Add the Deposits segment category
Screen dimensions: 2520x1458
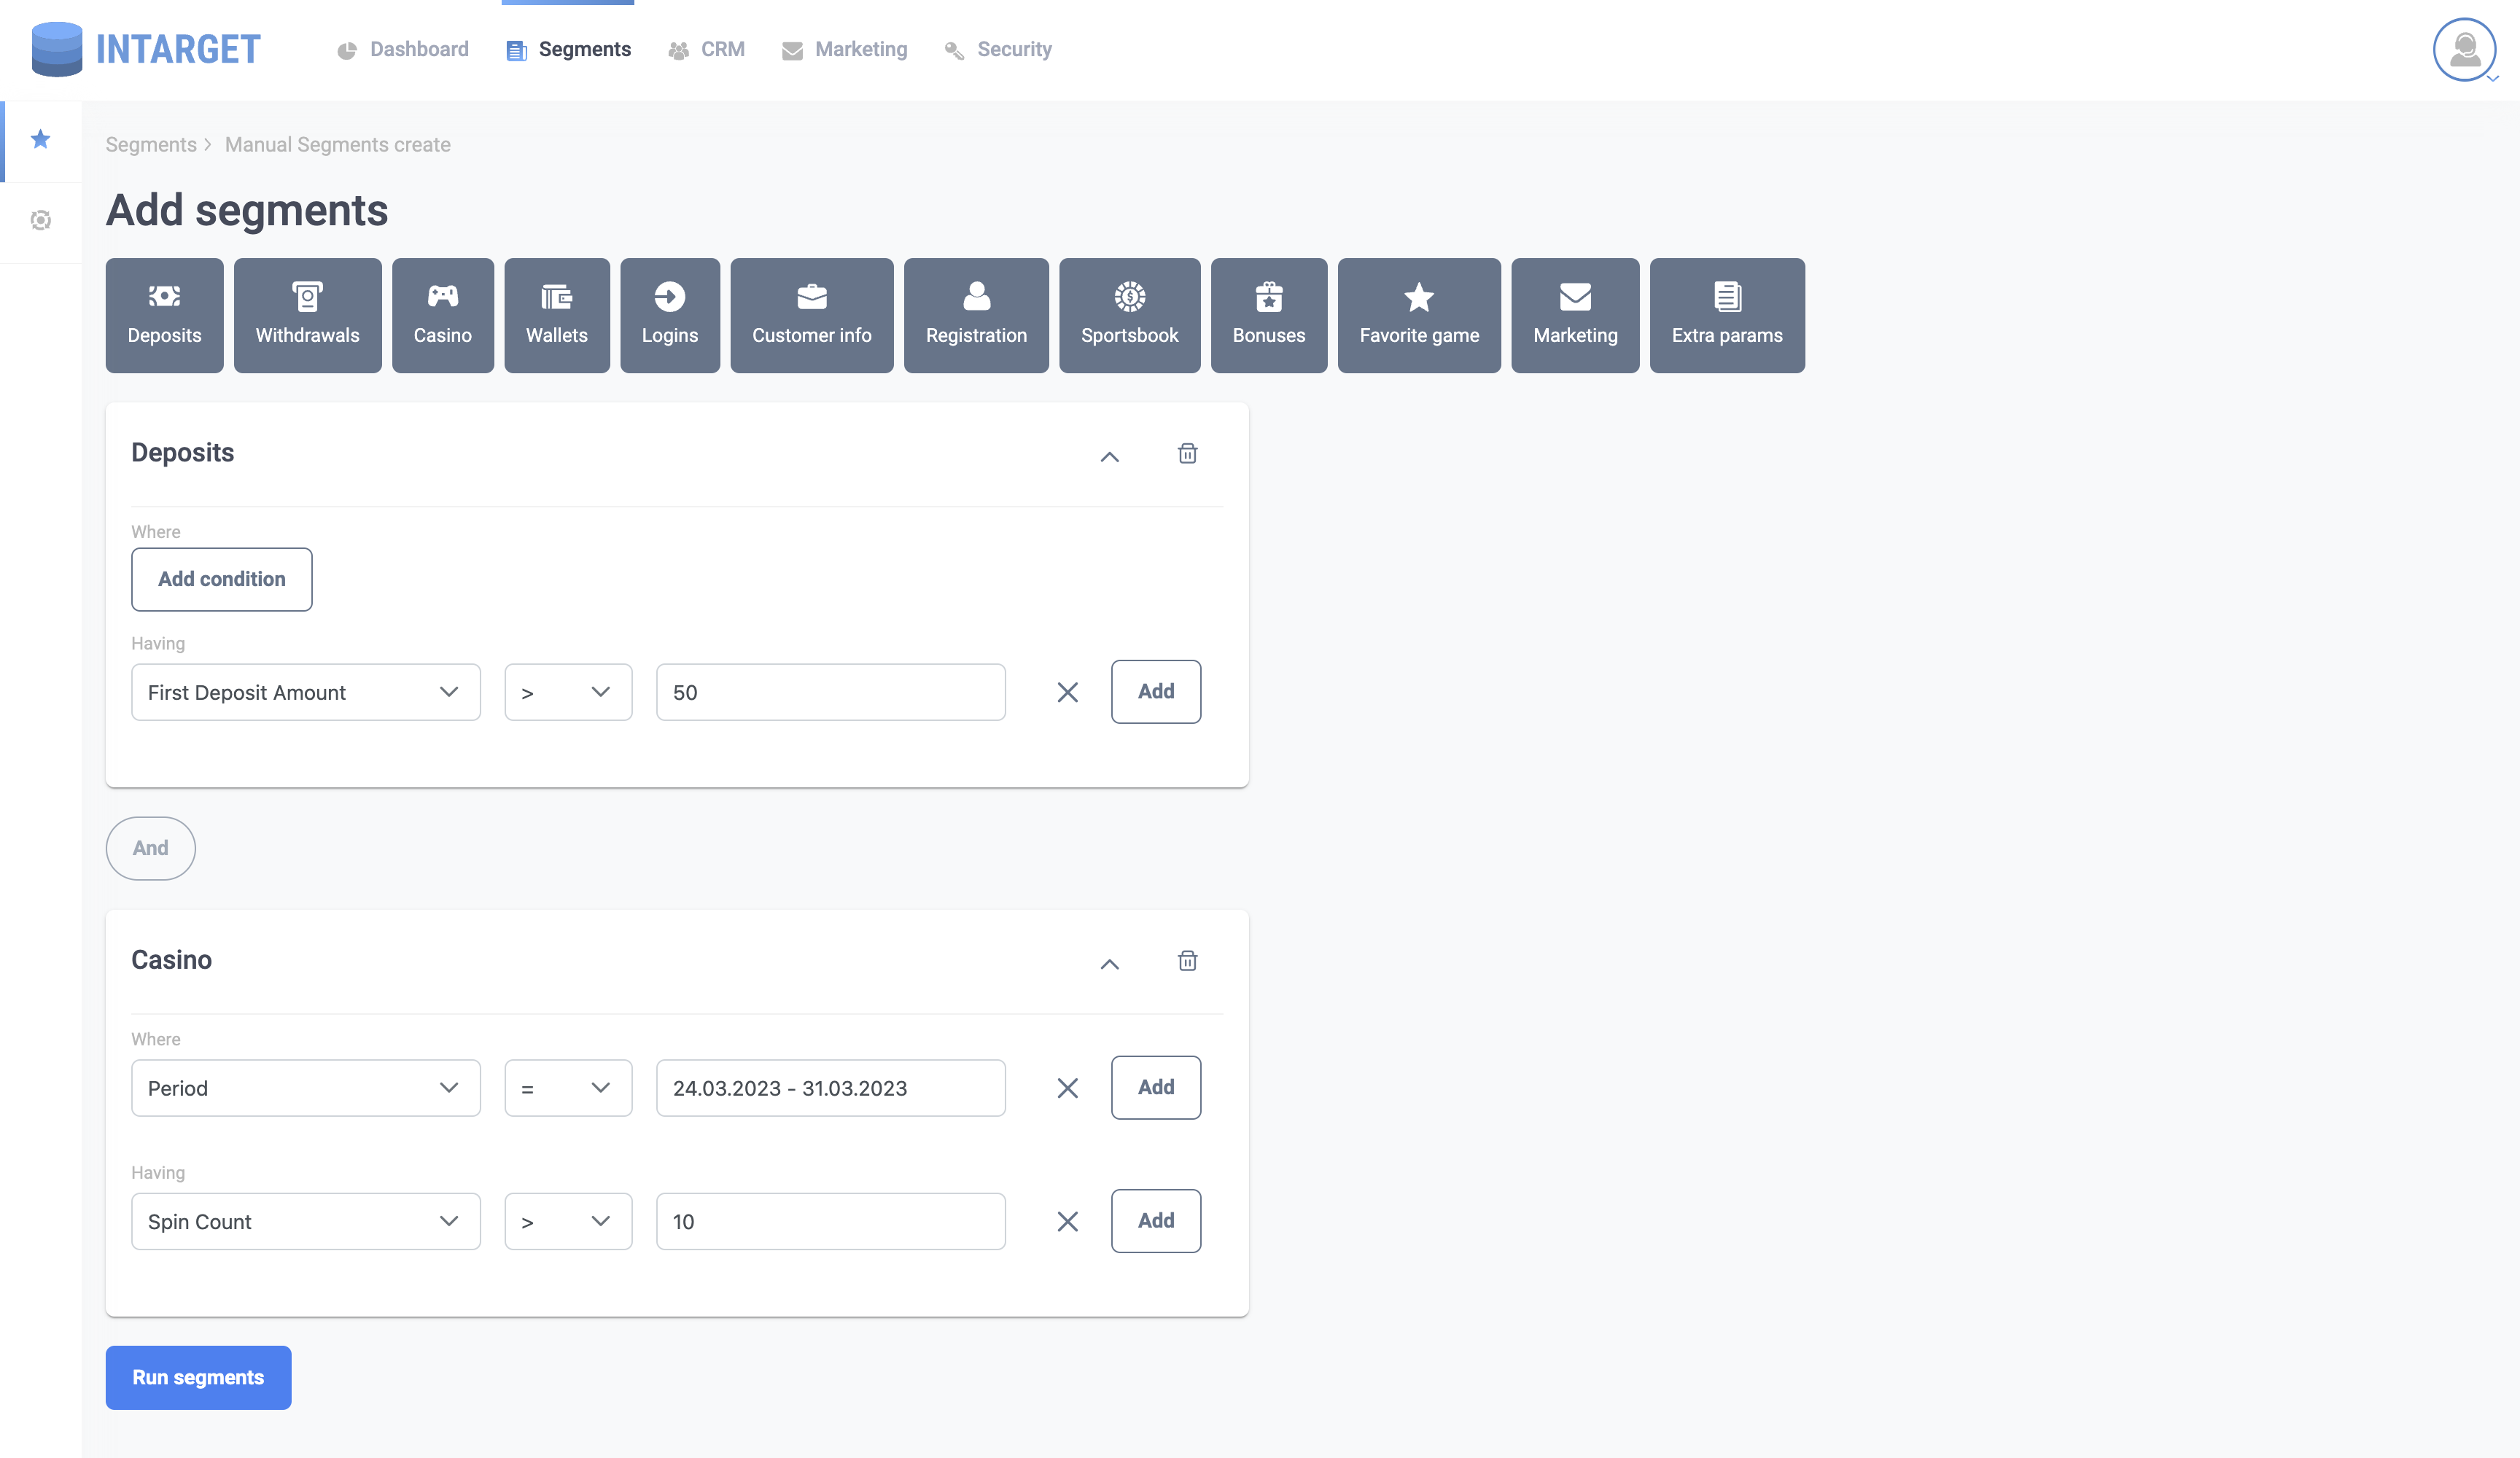165,315
